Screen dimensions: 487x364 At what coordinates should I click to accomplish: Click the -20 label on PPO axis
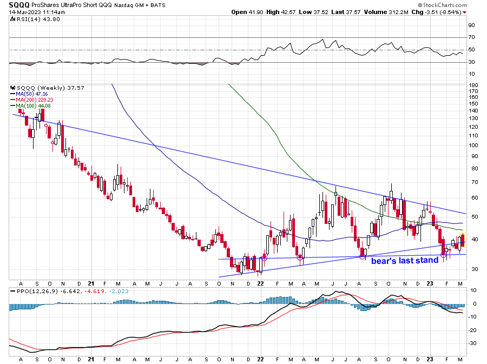472,330
